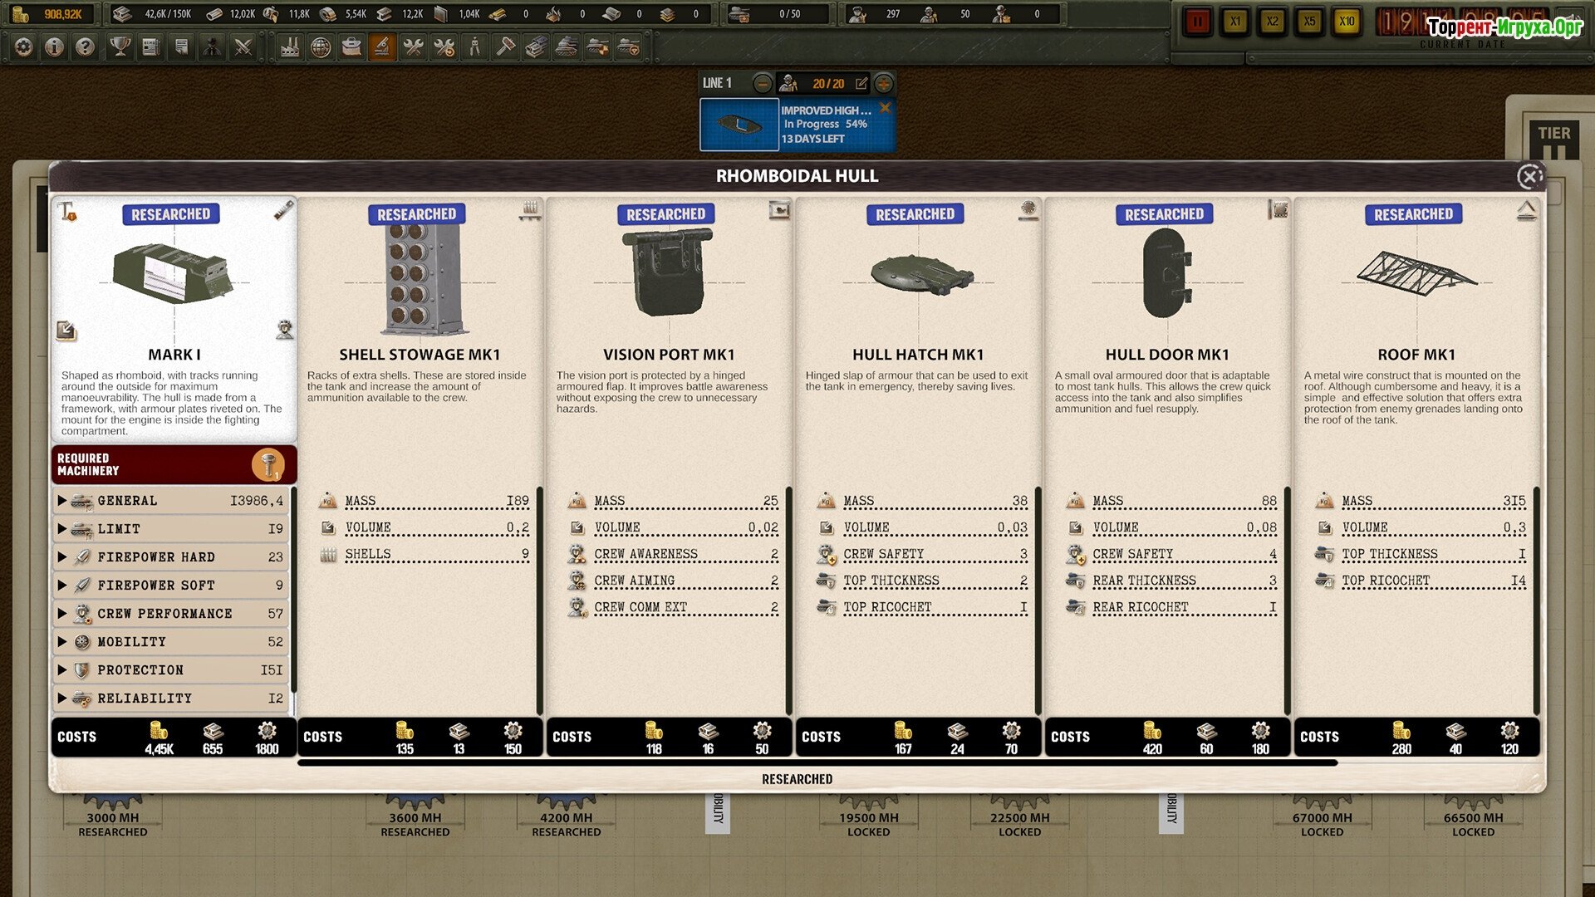
Task: Click the crossed wrenches tools icon
Action: (413, 47)
